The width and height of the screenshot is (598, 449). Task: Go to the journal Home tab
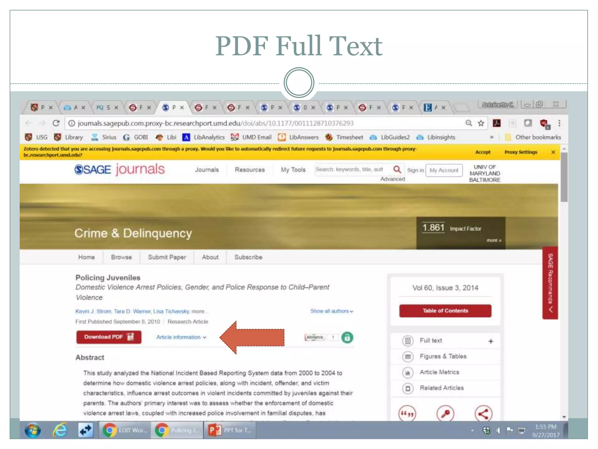pos(86,257)
